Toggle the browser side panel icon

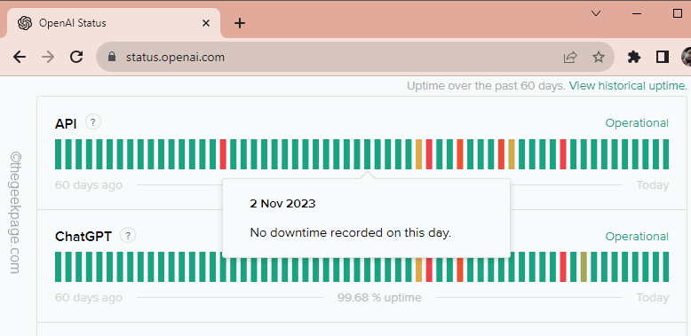(x=663, y=57)
